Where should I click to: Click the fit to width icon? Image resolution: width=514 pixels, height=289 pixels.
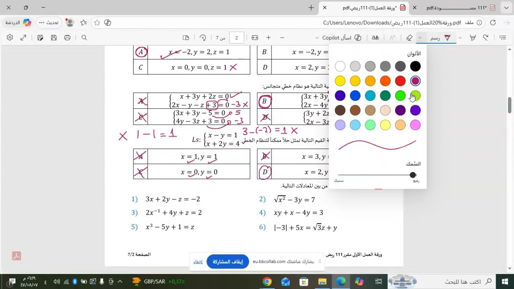pos(255,38)
